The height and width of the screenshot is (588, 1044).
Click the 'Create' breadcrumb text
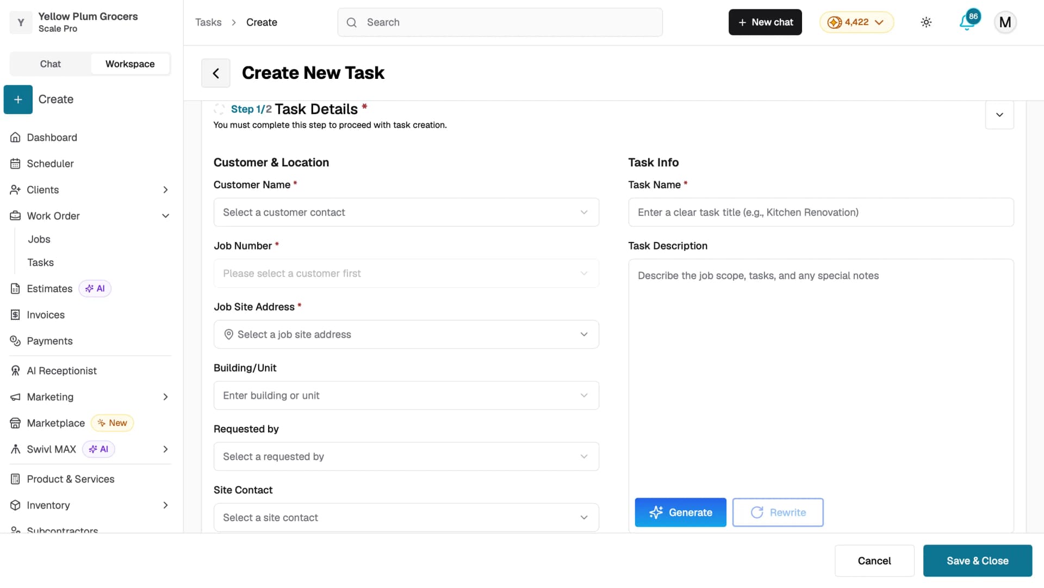coord(262,22)
